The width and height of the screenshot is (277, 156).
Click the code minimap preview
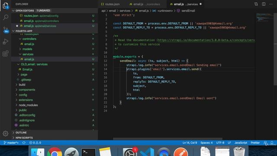[x=264, y=17]
